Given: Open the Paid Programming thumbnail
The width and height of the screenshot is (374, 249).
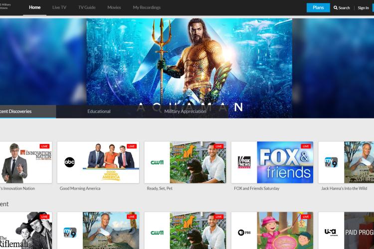Looking at the screenshot, I should [x=359, y=231].
